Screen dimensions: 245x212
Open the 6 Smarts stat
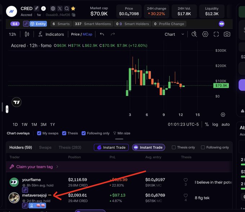pyautogui.click(x=61, y=24)
